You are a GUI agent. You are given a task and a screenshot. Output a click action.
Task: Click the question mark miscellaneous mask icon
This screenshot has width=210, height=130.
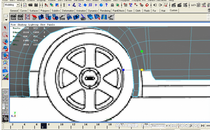(106, 5)
